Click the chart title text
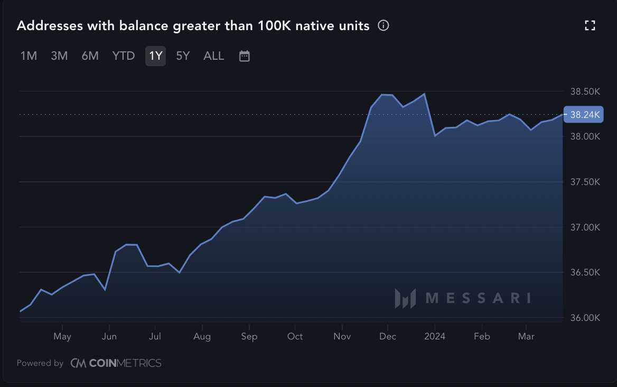The height and width of the screenshot is (387, 617). pos(193,25)
